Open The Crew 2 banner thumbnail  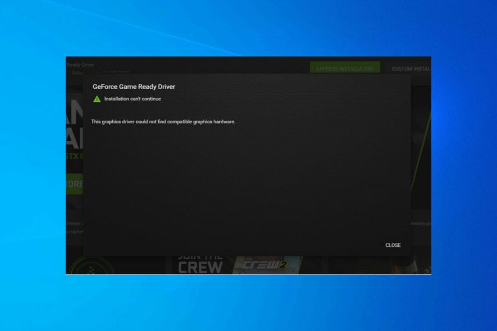(x=267, y=265)
